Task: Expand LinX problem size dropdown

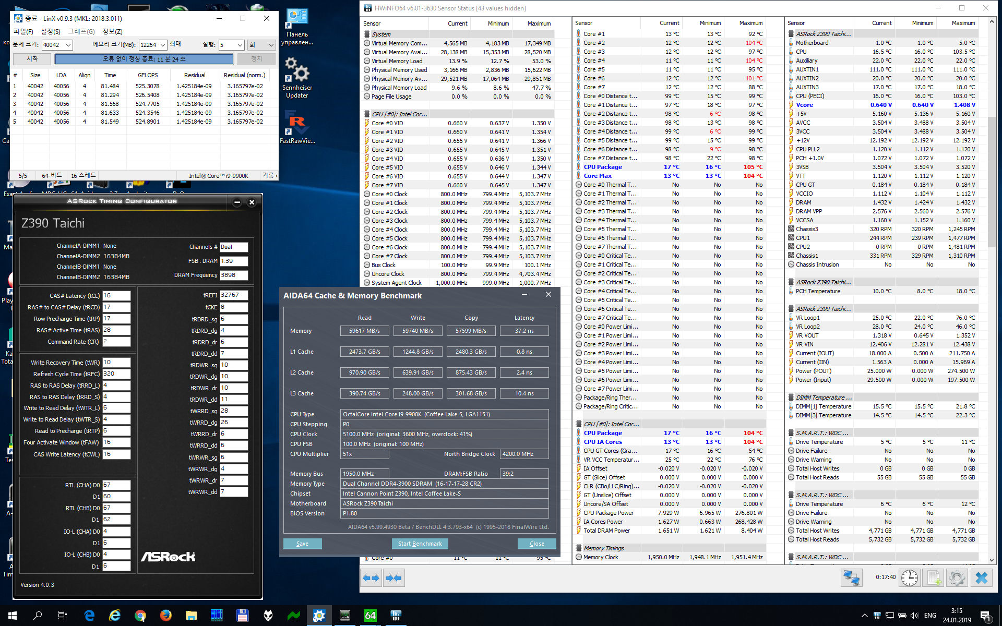Action: (x=68, y=45)
